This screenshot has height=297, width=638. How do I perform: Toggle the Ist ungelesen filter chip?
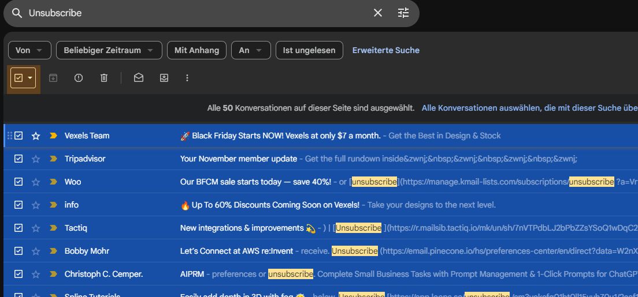click(x=309, y=50)
